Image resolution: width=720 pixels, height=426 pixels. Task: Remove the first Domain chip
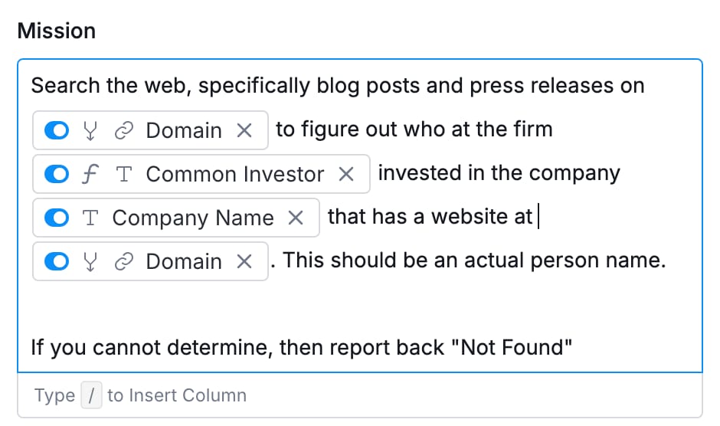click(244, 130)
